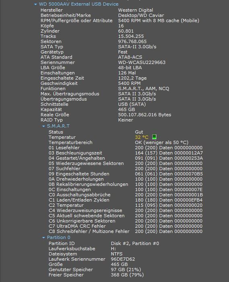
Task: Select the C5 Aktuell schwebende Sektoren row
Action: tap(125, 216)
